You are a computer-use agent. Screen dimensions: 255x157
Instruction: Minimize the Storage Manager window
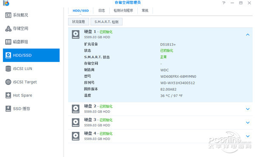[232, 3]
